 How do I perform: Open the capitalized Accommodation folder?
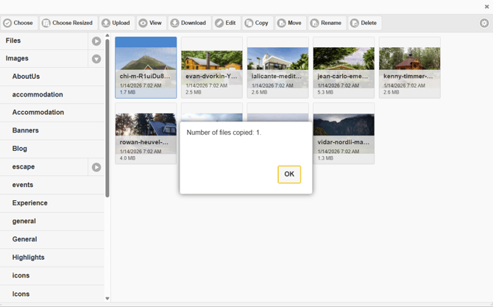tap(52, 113)
